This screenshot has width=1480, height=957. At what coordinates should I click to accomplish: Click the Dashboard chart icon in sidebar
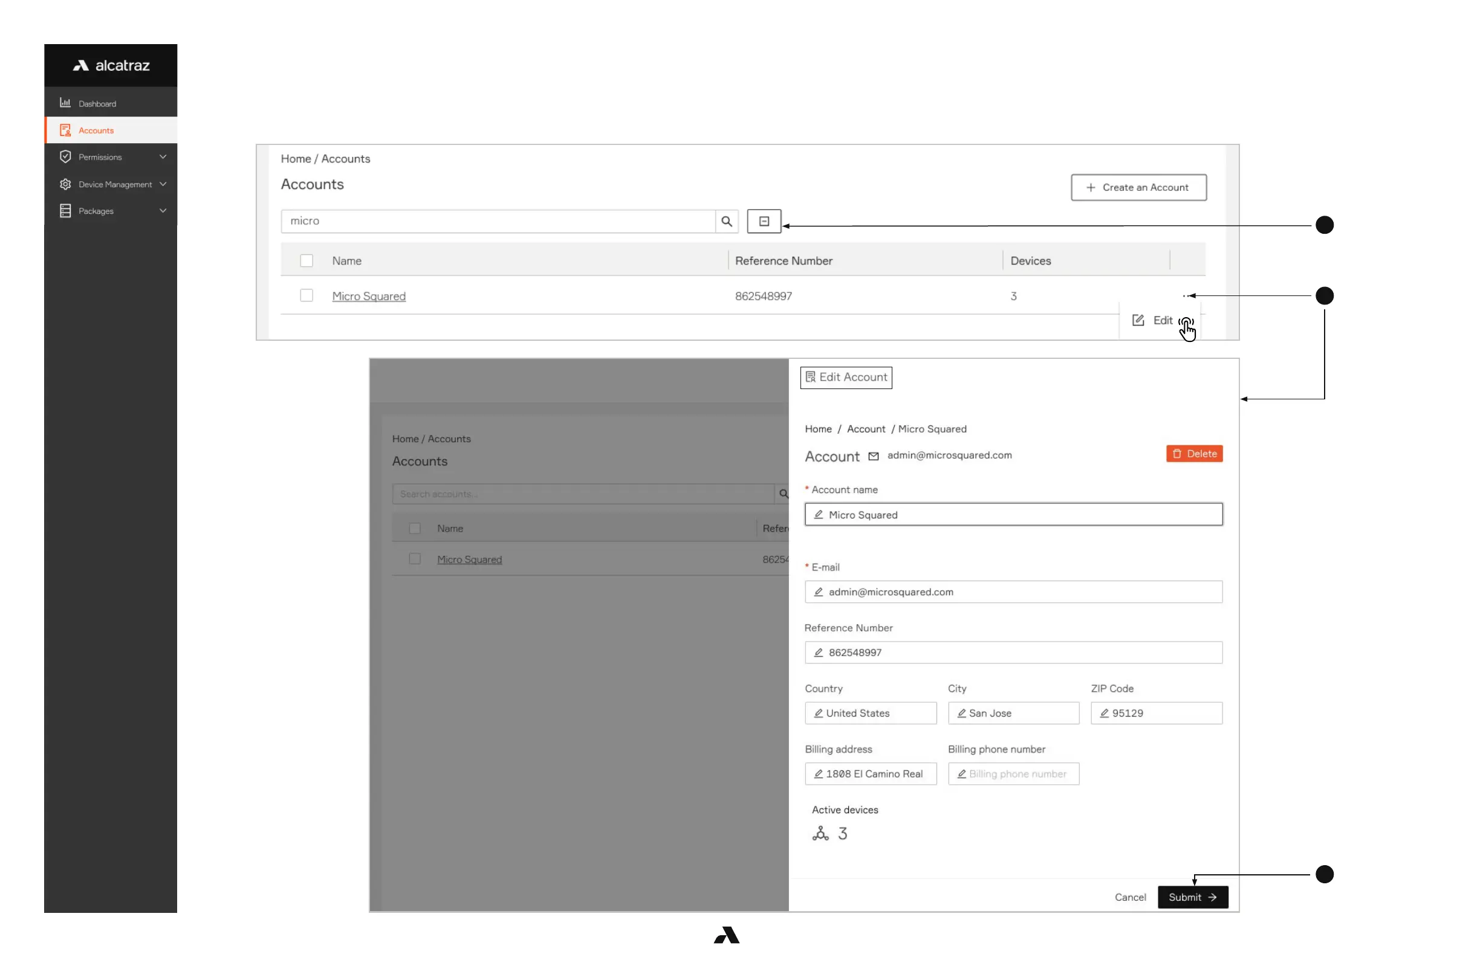pos(65,103)
